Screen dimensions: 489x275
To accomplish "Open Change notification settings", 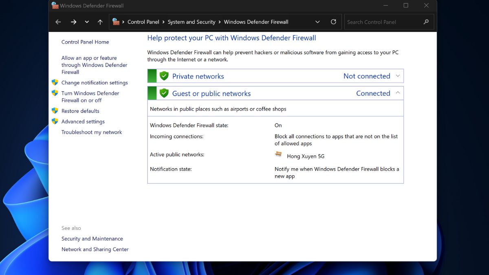I will click(95, 83).
